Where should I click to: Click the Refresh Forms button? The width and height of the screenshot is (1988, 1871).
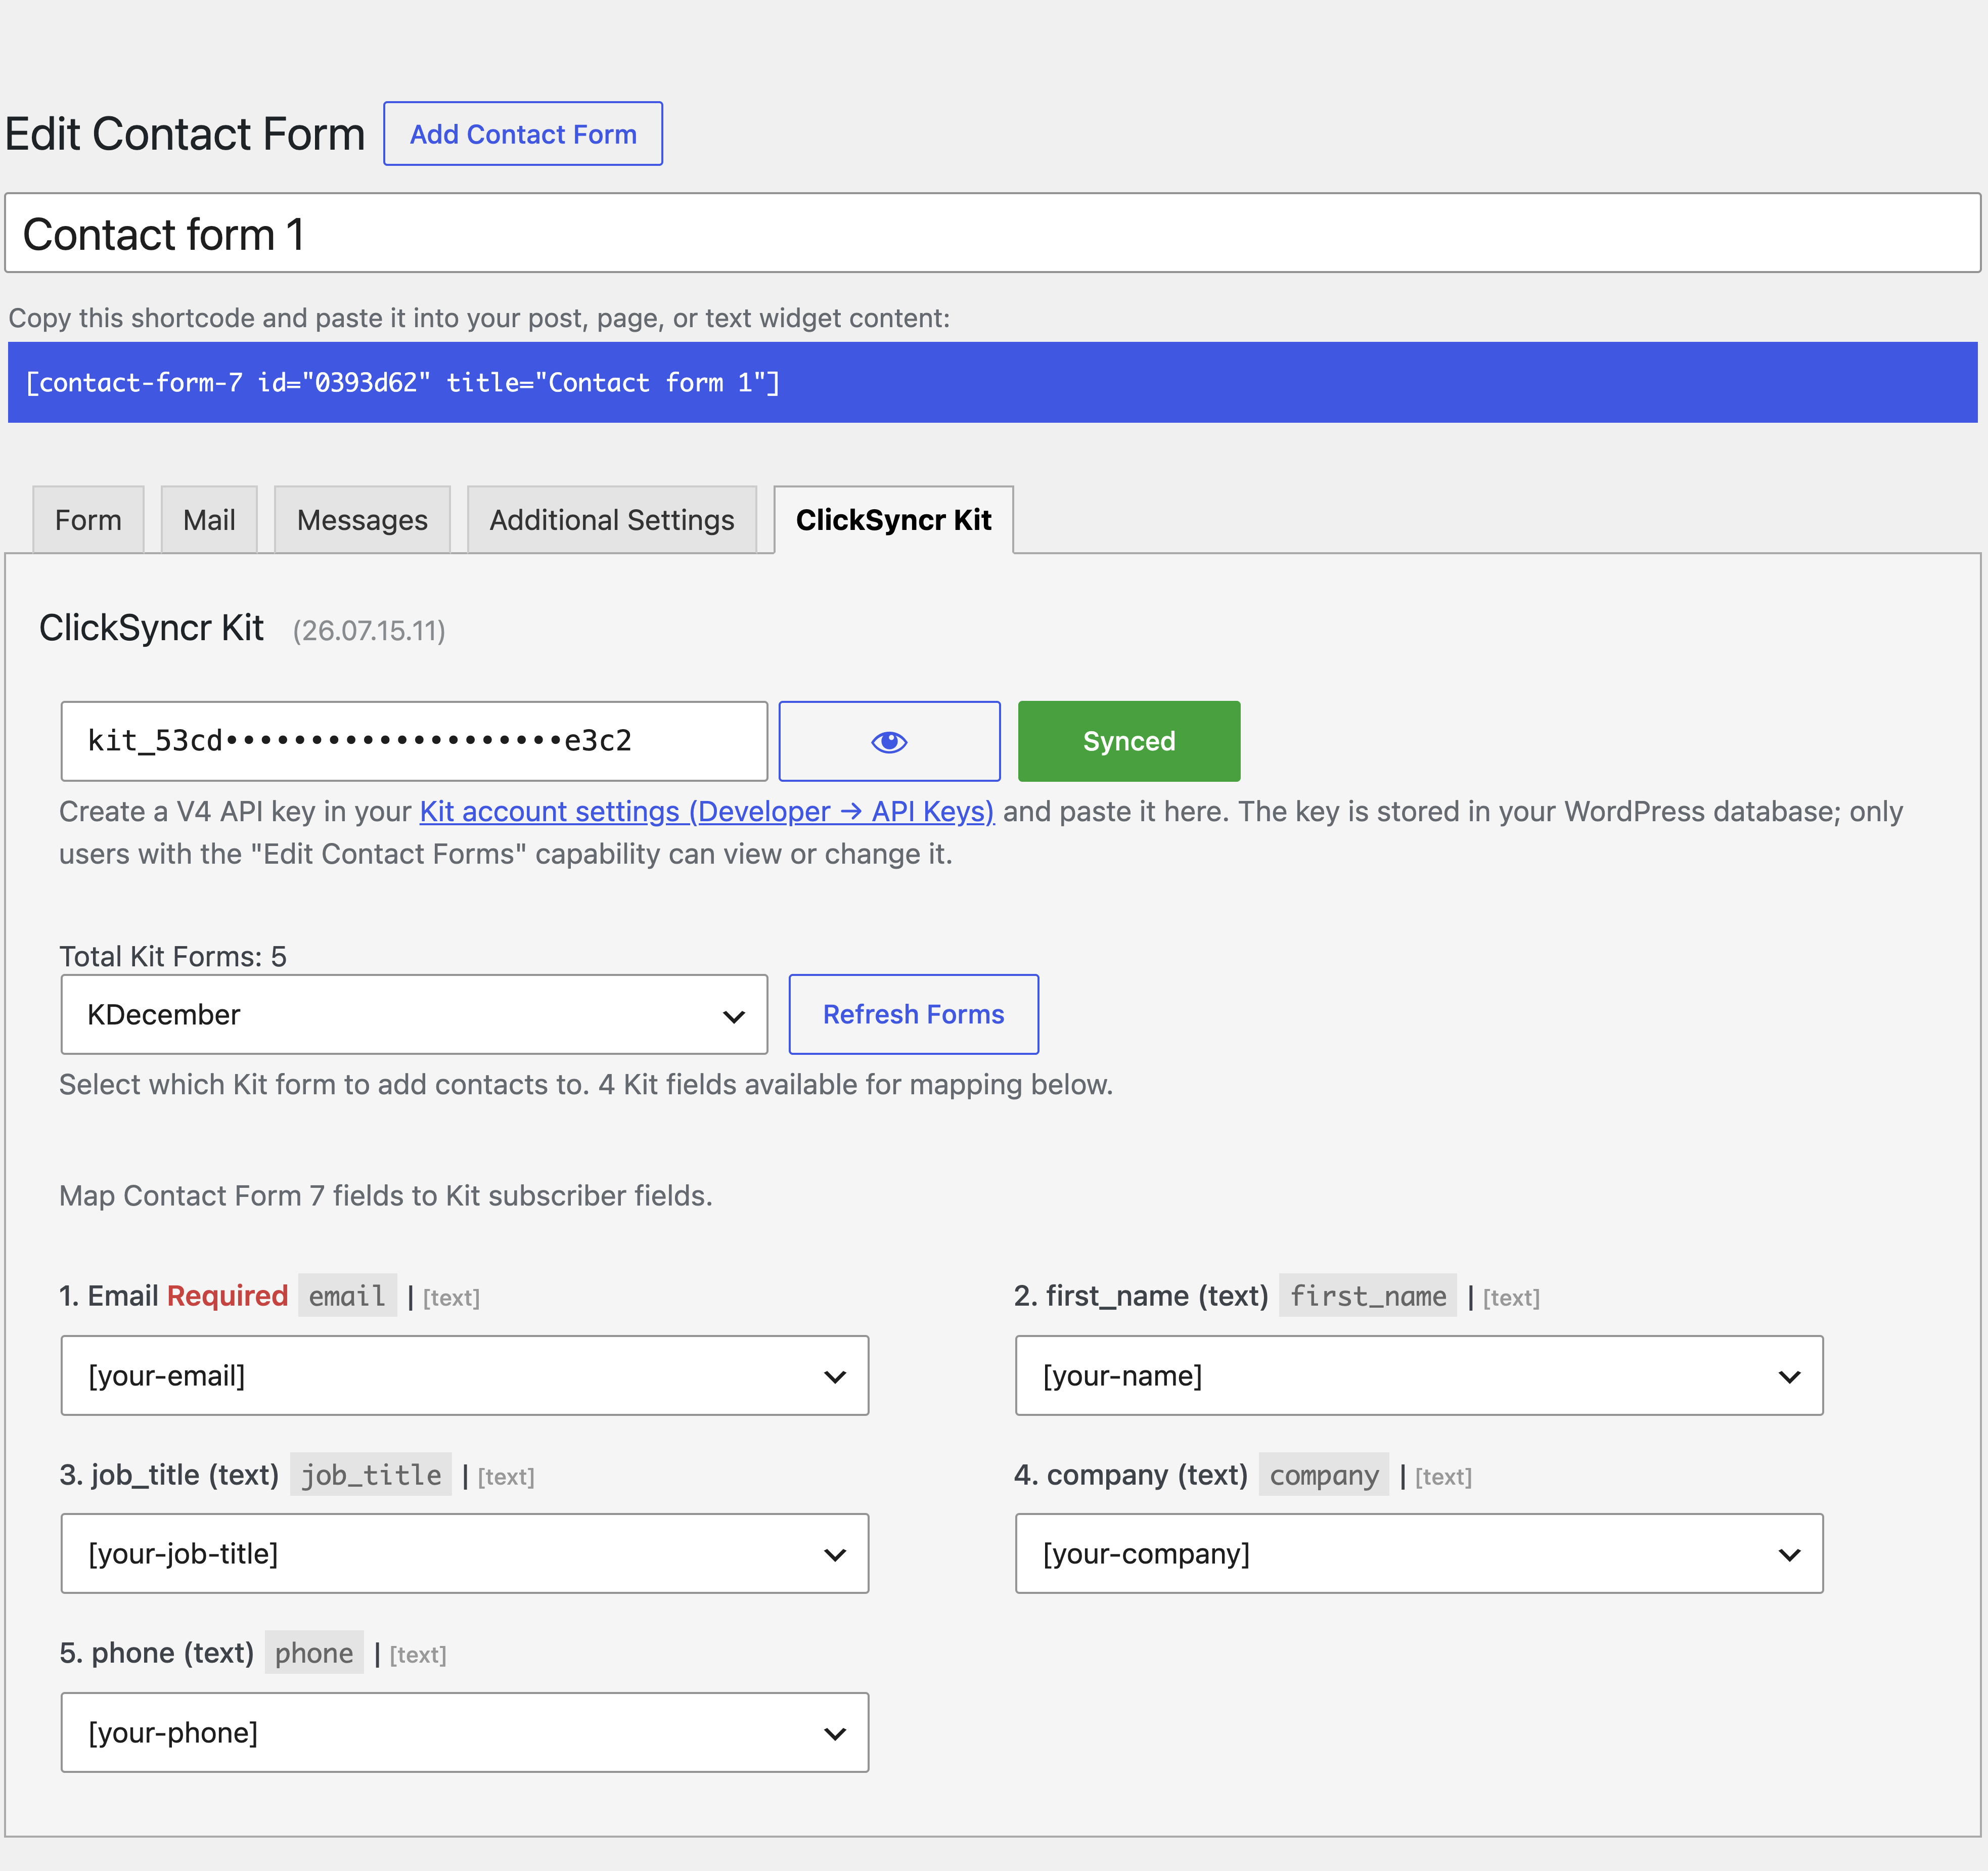point(913,1014)
